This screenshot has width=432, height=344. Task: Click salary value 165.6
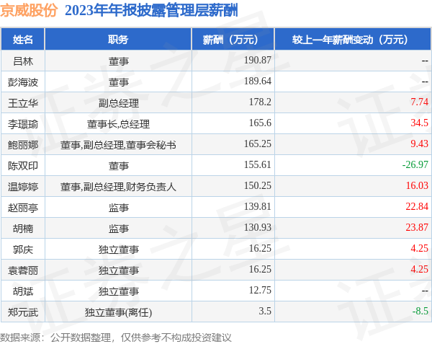(x=260, y=123)
